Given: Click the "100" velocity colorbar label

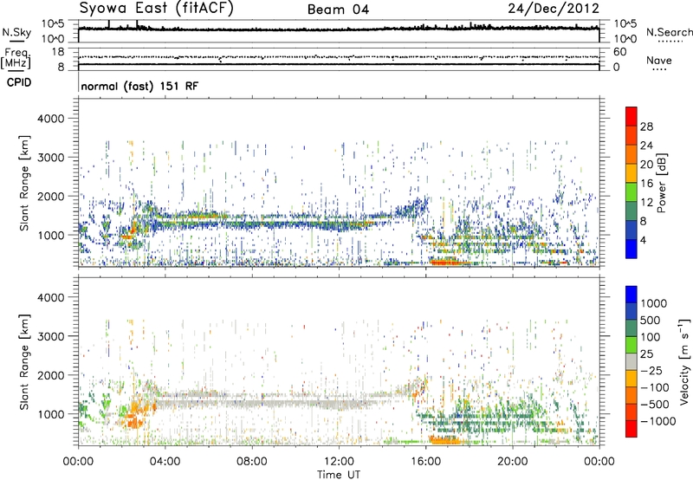Looking at the screenshot, I should [651, 337].
